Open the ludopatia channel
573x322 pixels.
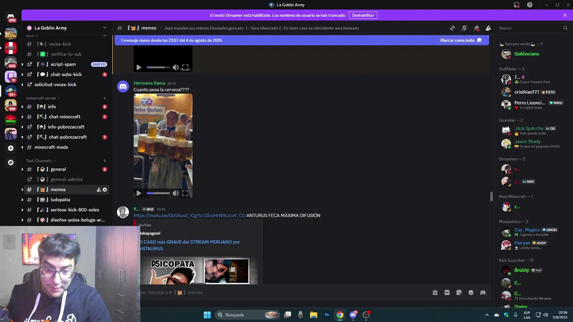click(67, 199)
